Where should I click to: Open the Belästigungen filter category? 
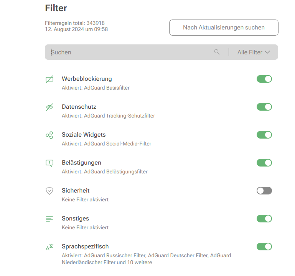(x=81, y=163)
